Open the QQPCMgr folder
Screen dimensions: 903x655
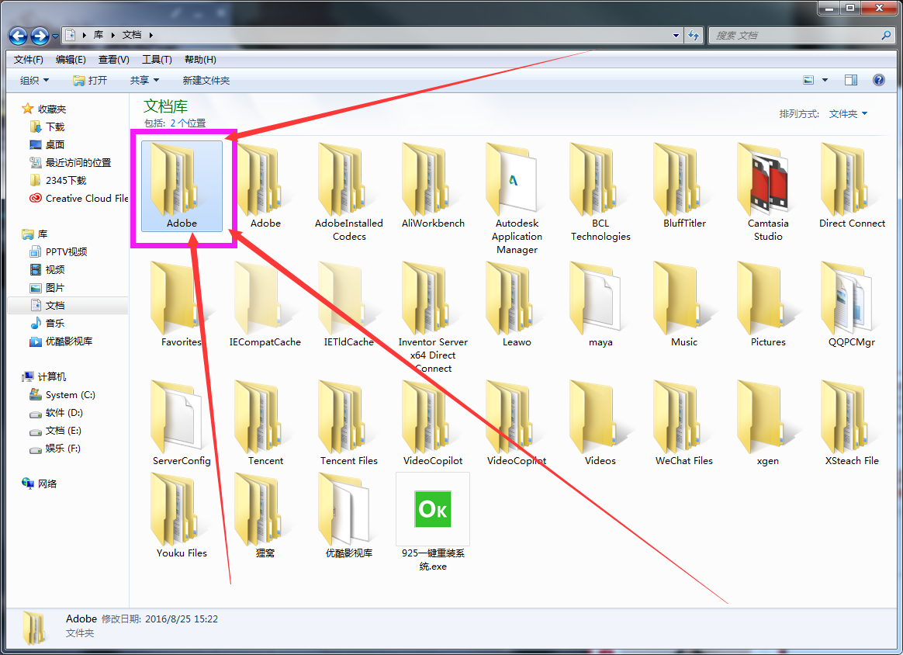pos(852,304)
